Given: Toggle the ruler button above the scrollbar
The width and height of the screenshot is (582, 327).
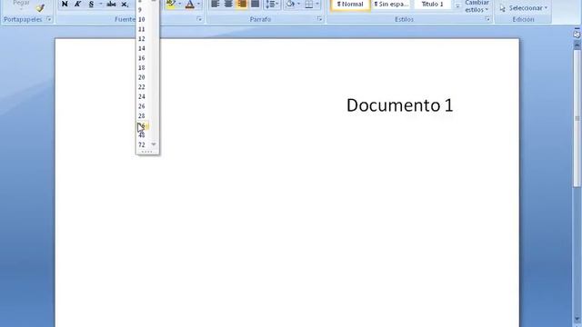Looking at the screenshot, I should click(x=577, y=34).
